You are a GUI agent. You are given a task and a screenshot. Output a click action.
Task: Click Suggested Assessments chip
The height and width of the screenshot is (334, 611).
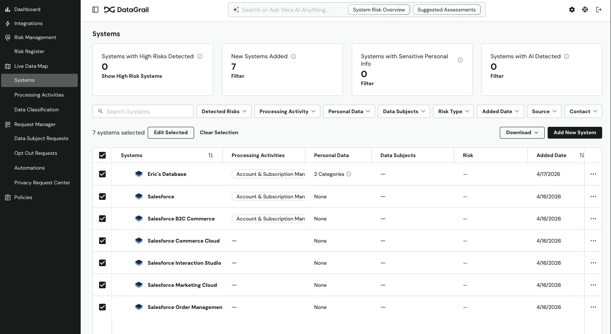(447, 10)
